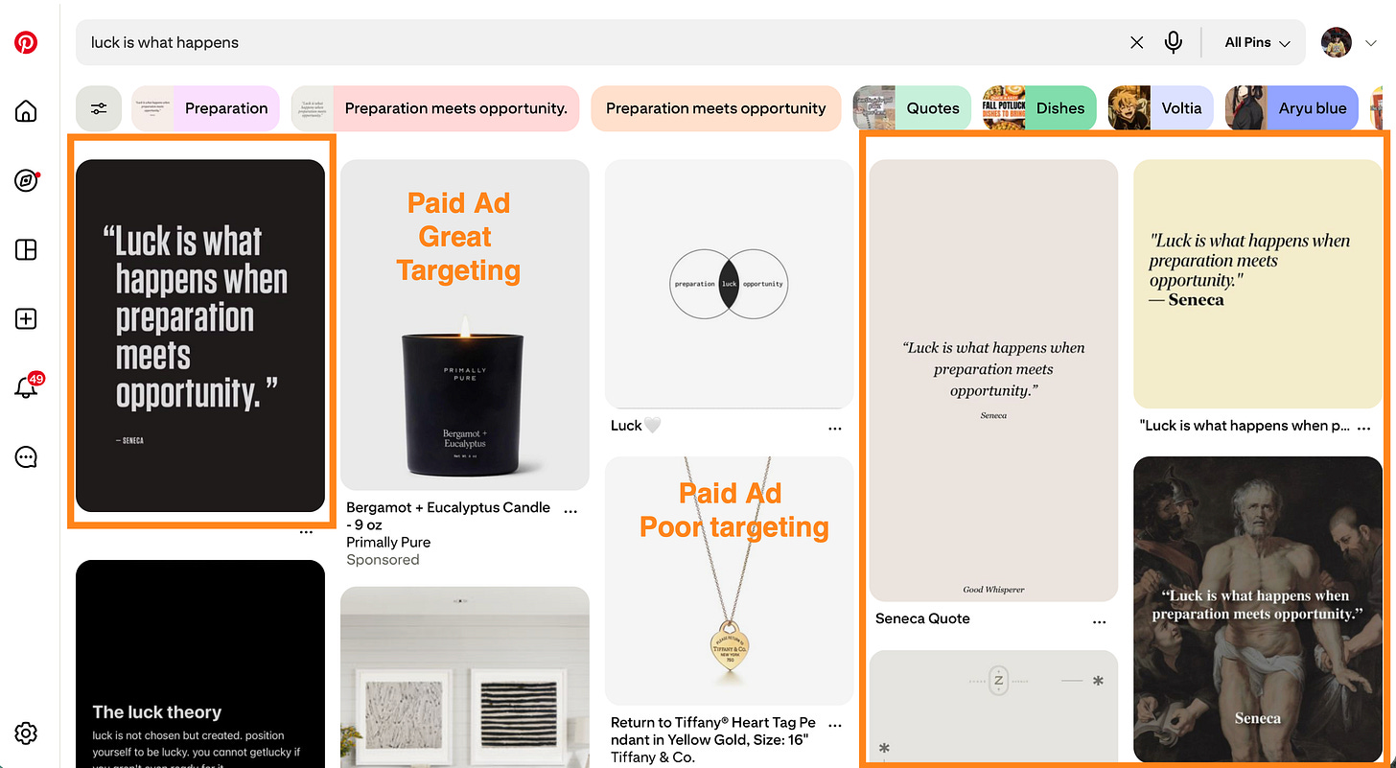
Task: Clear the search text with X
Action: 1137,42
